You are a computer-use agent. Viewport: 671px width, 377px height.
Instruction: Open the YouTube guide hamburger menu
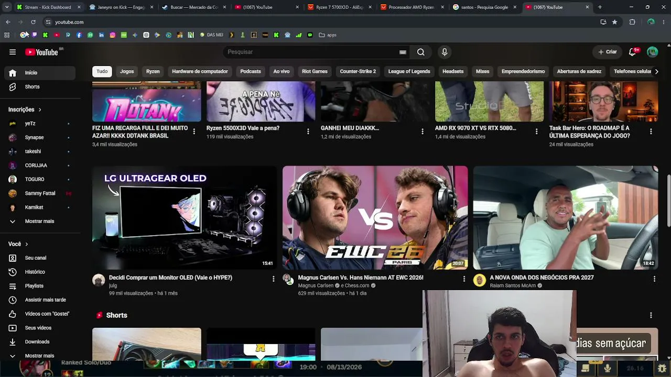(13, 52)
